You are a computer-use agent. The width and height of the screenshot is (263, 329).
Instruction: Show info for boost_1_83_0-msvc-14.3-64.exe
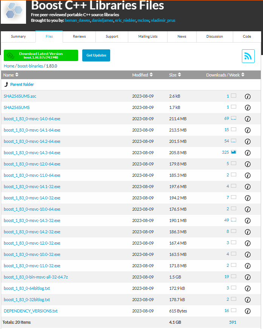pyautogui.click(x=248, y=153)
